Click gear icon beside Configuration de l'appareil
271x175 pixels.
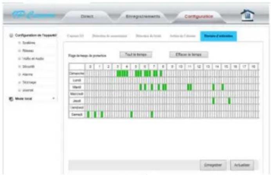click(x=11, y=36)
